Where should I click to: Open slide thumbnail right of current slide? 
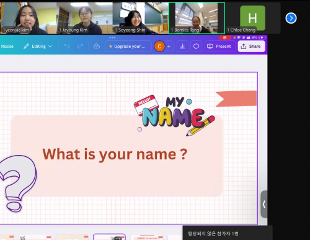click(147, 237)
